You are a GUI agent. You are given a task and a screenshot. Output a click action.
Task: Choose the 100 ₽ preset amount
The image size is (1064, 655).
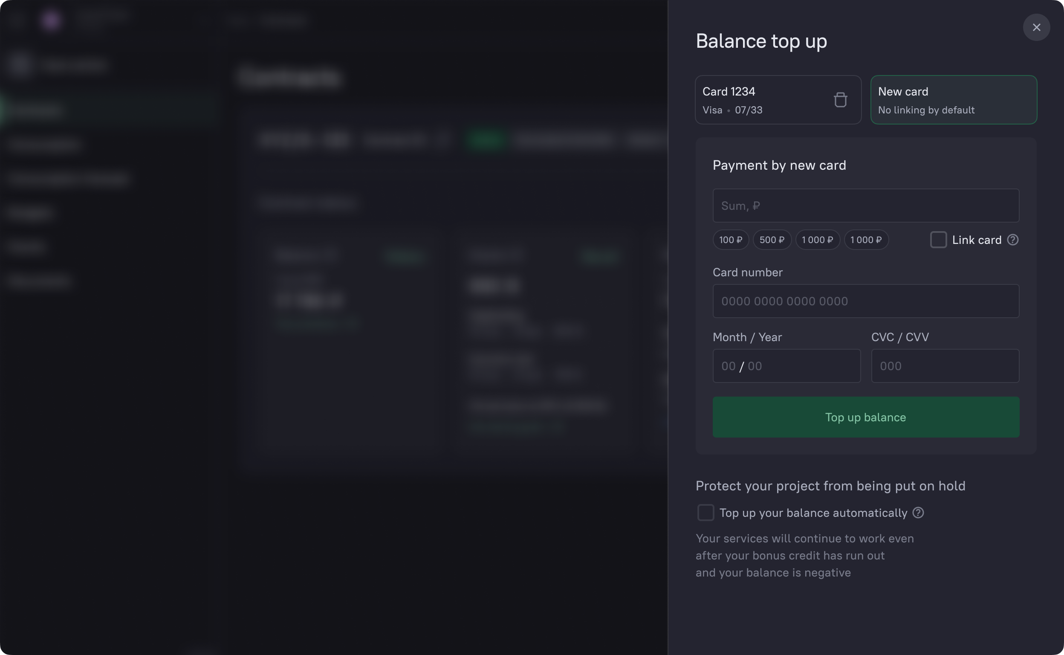(731, 240)
